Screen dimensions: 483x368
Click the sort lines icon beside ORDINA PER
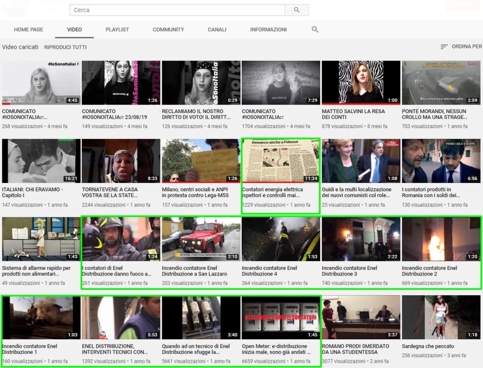pyautogui.click(x=444, y=46)
